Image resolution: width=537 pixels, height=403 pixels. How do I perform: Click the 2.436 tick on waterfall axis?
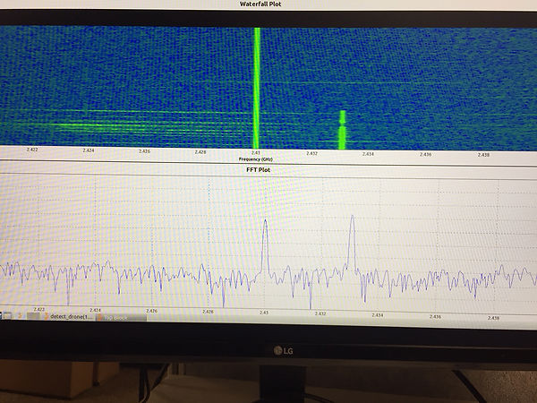tap(425, 154)
